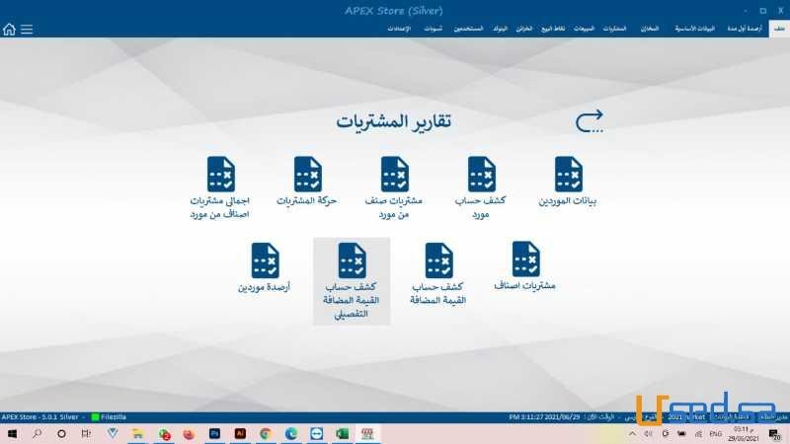Open the بيانات الموردين report
Screen dimensions: 790x444
(x=569, y=181)
